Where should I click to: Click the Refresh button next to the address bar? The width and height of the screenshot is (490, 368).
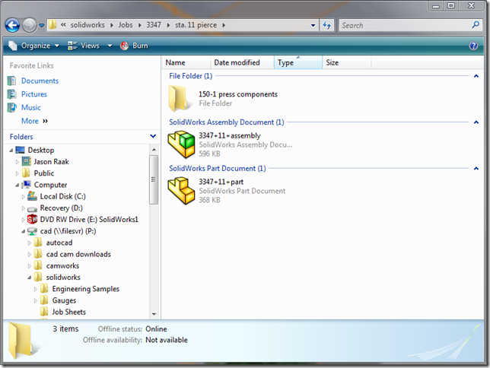(327, 25)
